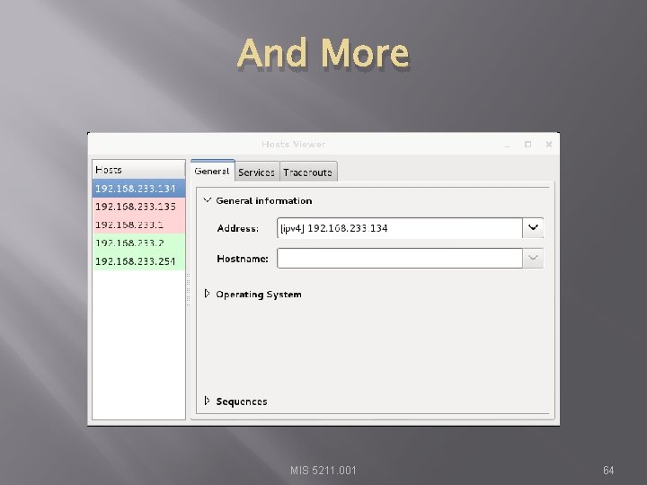This screenshot has height=485, width=647.
Task: Click into the Hostname combo field
Action: pos(400,258)
